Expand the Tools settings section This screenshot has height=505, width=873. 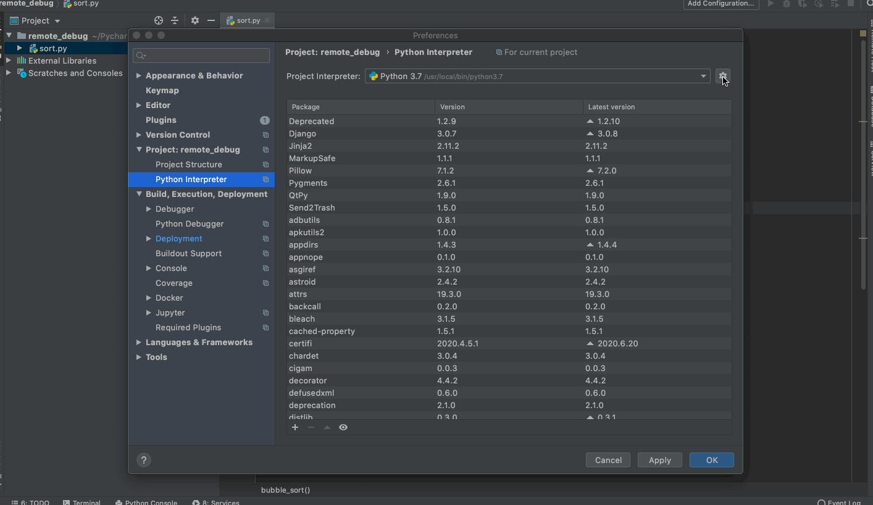click(x=138, y=357)
